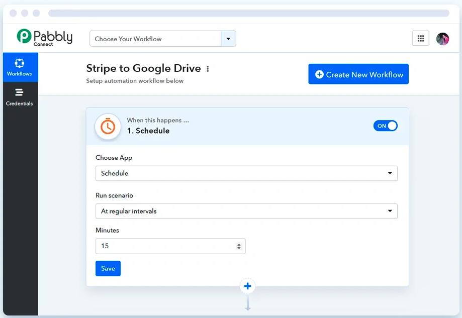Click inside the Minutes input field
Viewport: 462px width, 318px height.
point(166,246)
